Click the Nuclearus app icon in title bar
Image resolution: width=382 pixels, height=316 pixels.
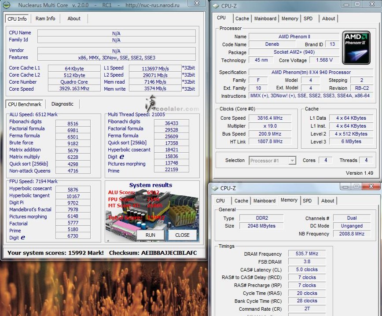7,5
